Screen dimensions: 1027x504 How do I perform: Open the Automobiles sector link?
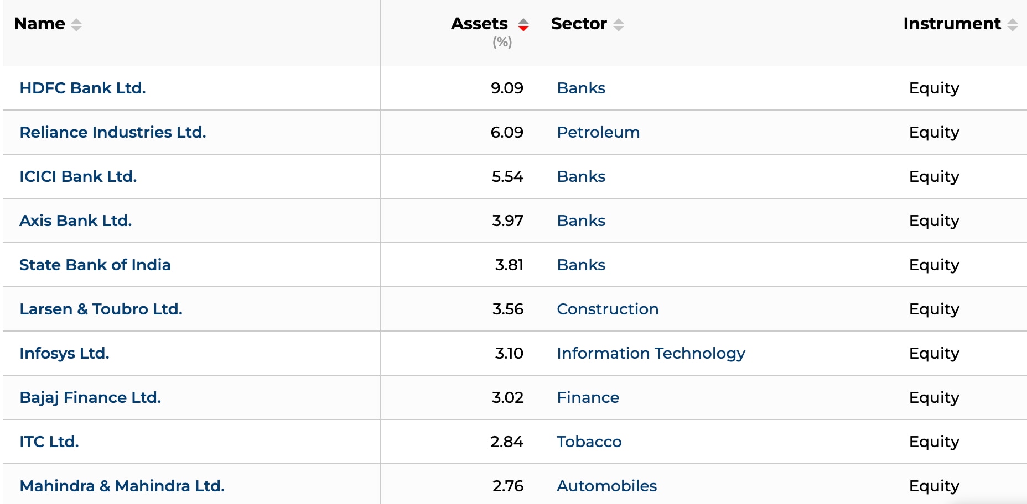(606, 486)
